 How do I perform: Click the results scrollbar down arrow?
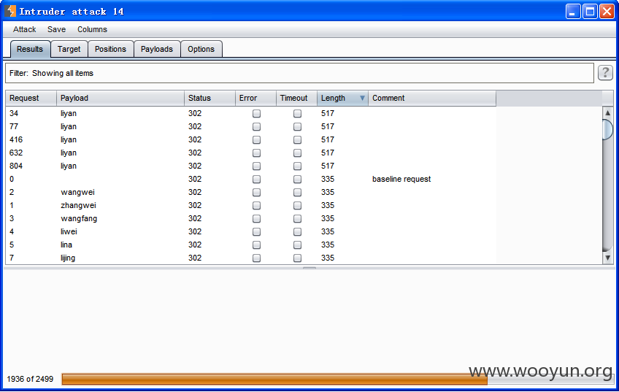tap(607, 258)
